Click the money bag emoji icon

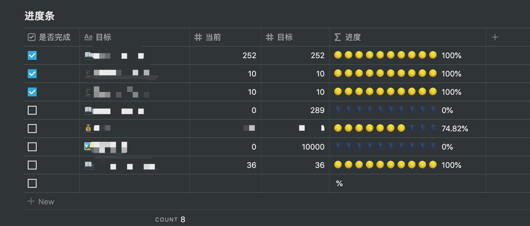click(x=88, y=128)
